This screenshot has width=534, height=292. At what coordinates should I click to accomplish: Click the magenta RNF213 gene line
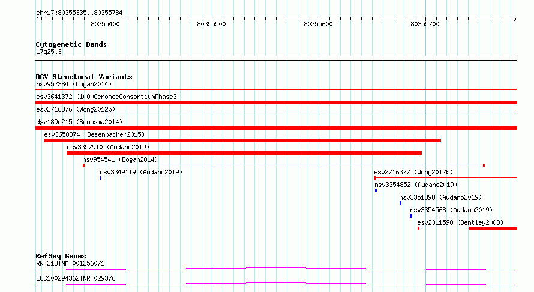pyautogui.click(x=276, y=269)
